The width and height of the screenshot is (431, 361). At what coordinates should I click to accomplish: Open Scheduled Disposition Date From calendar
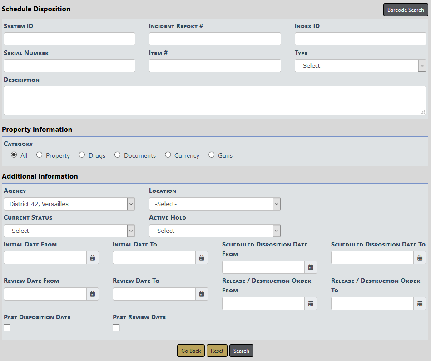pos(311,267)
